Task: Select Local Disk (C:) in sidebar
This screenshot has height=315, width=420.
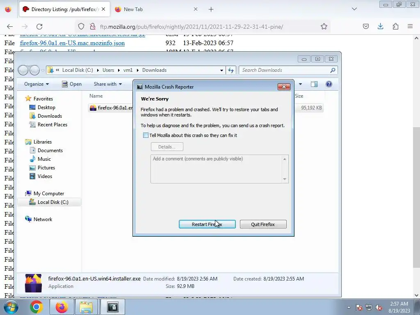Action: click(x=49, y=202)
